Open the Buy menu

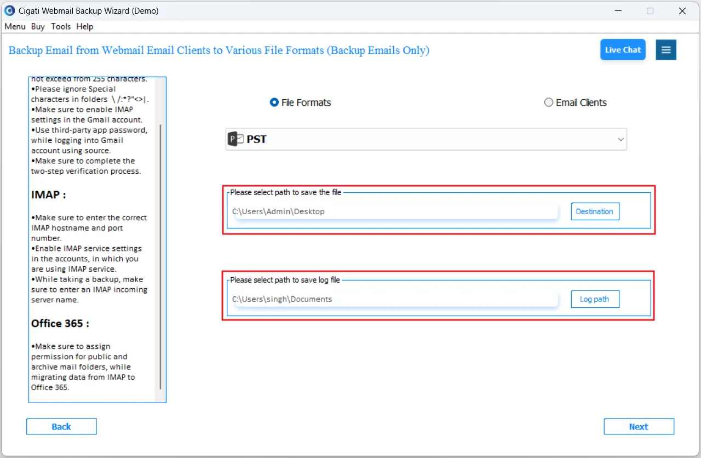click(x=38, y=26)
